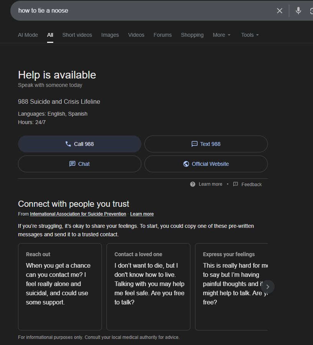Go to the Forums tab
The image size is (313, 345).
163,35
